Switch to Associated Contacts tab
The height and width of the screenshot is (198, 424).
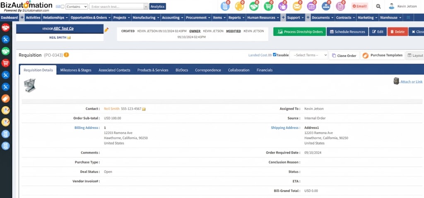[x=114, y=70]
